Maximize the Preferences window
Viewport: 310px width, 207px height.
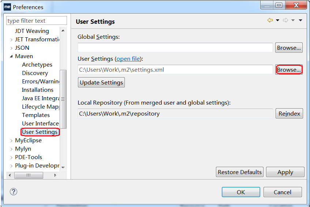pos(279,5)
